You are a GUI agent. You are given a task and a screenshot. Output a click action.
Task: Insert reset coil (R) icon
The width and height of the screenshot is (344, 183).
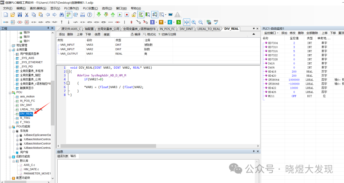click(x=90, y=22)
